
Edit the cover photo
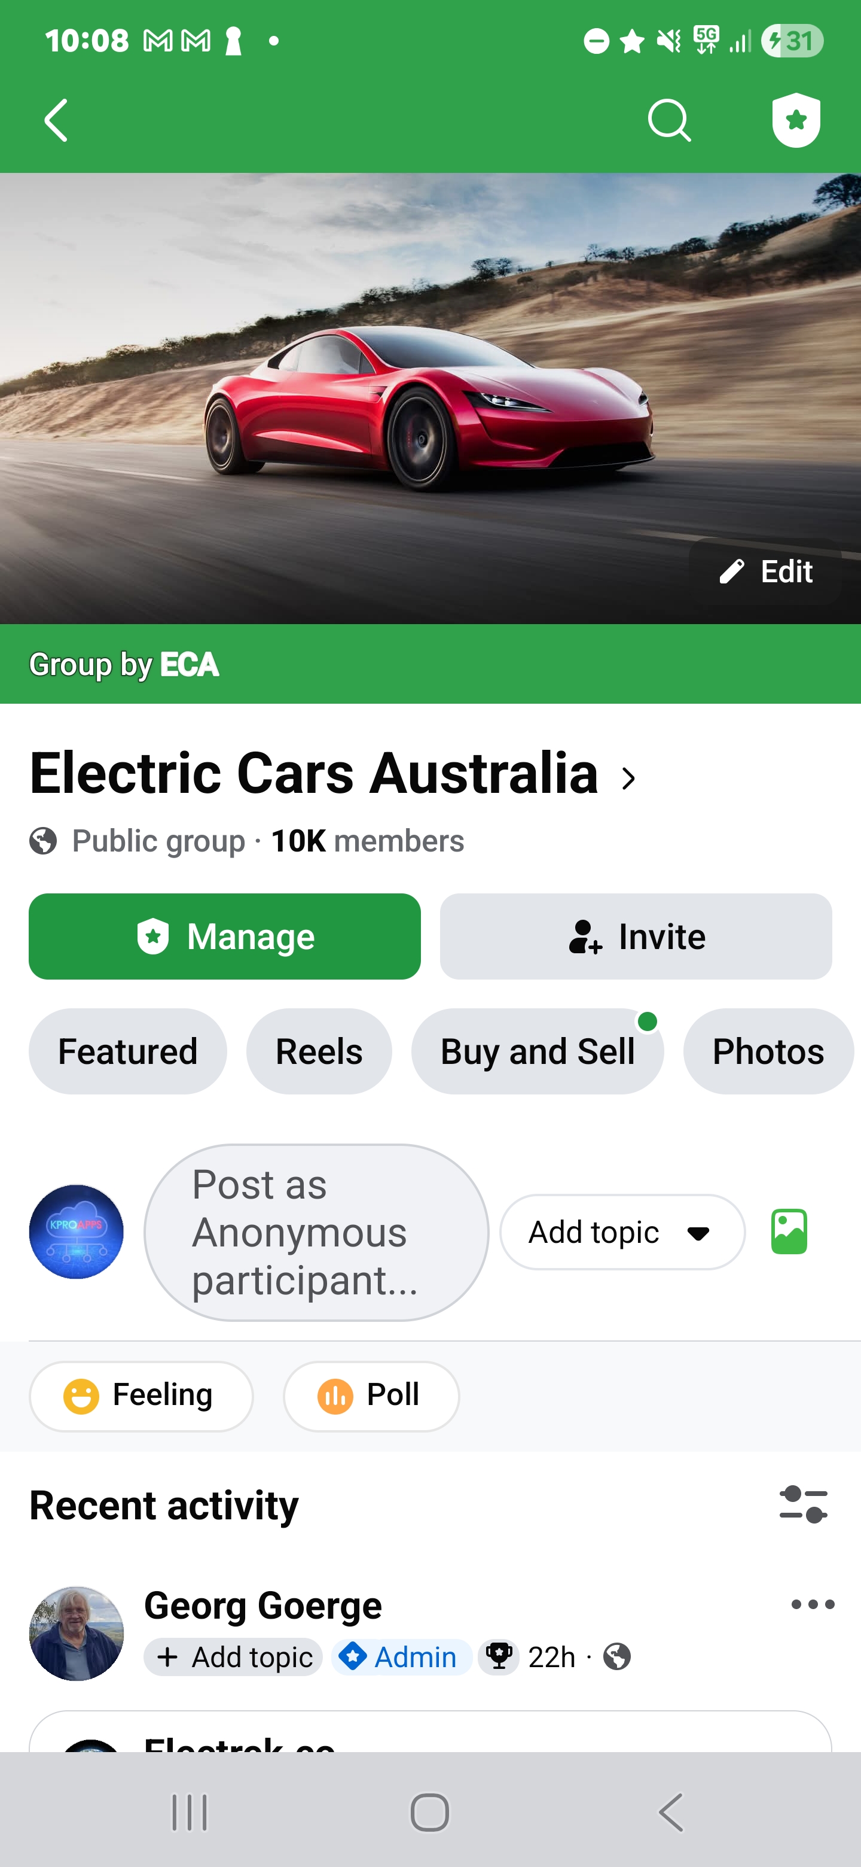pyautogui.click(x=766, y=572)
